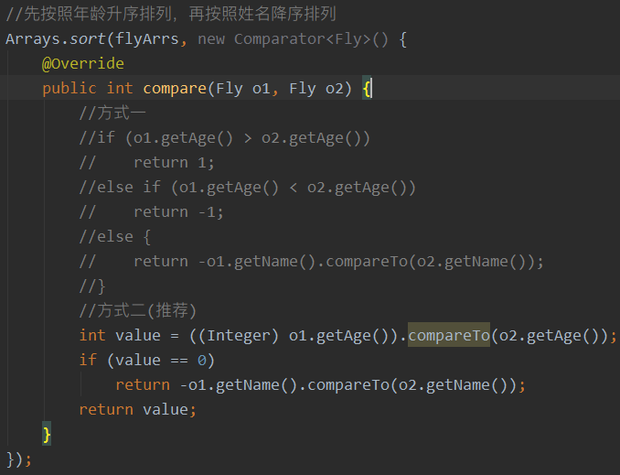The image size is (620, 475).
Task: Click the compare method name
Action: pos(175,88)
